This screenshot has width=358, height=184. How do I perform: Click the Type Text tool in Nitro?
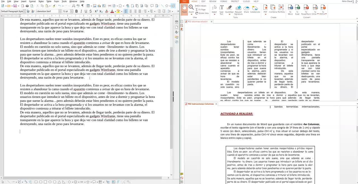click(x=221, y=10)
